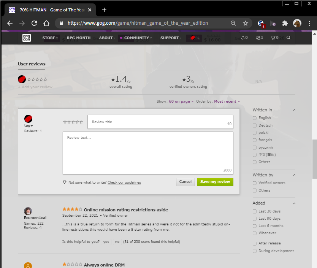Bookmark this page with star icon
The height and width of the screenshot is (268, 317).
246,23
